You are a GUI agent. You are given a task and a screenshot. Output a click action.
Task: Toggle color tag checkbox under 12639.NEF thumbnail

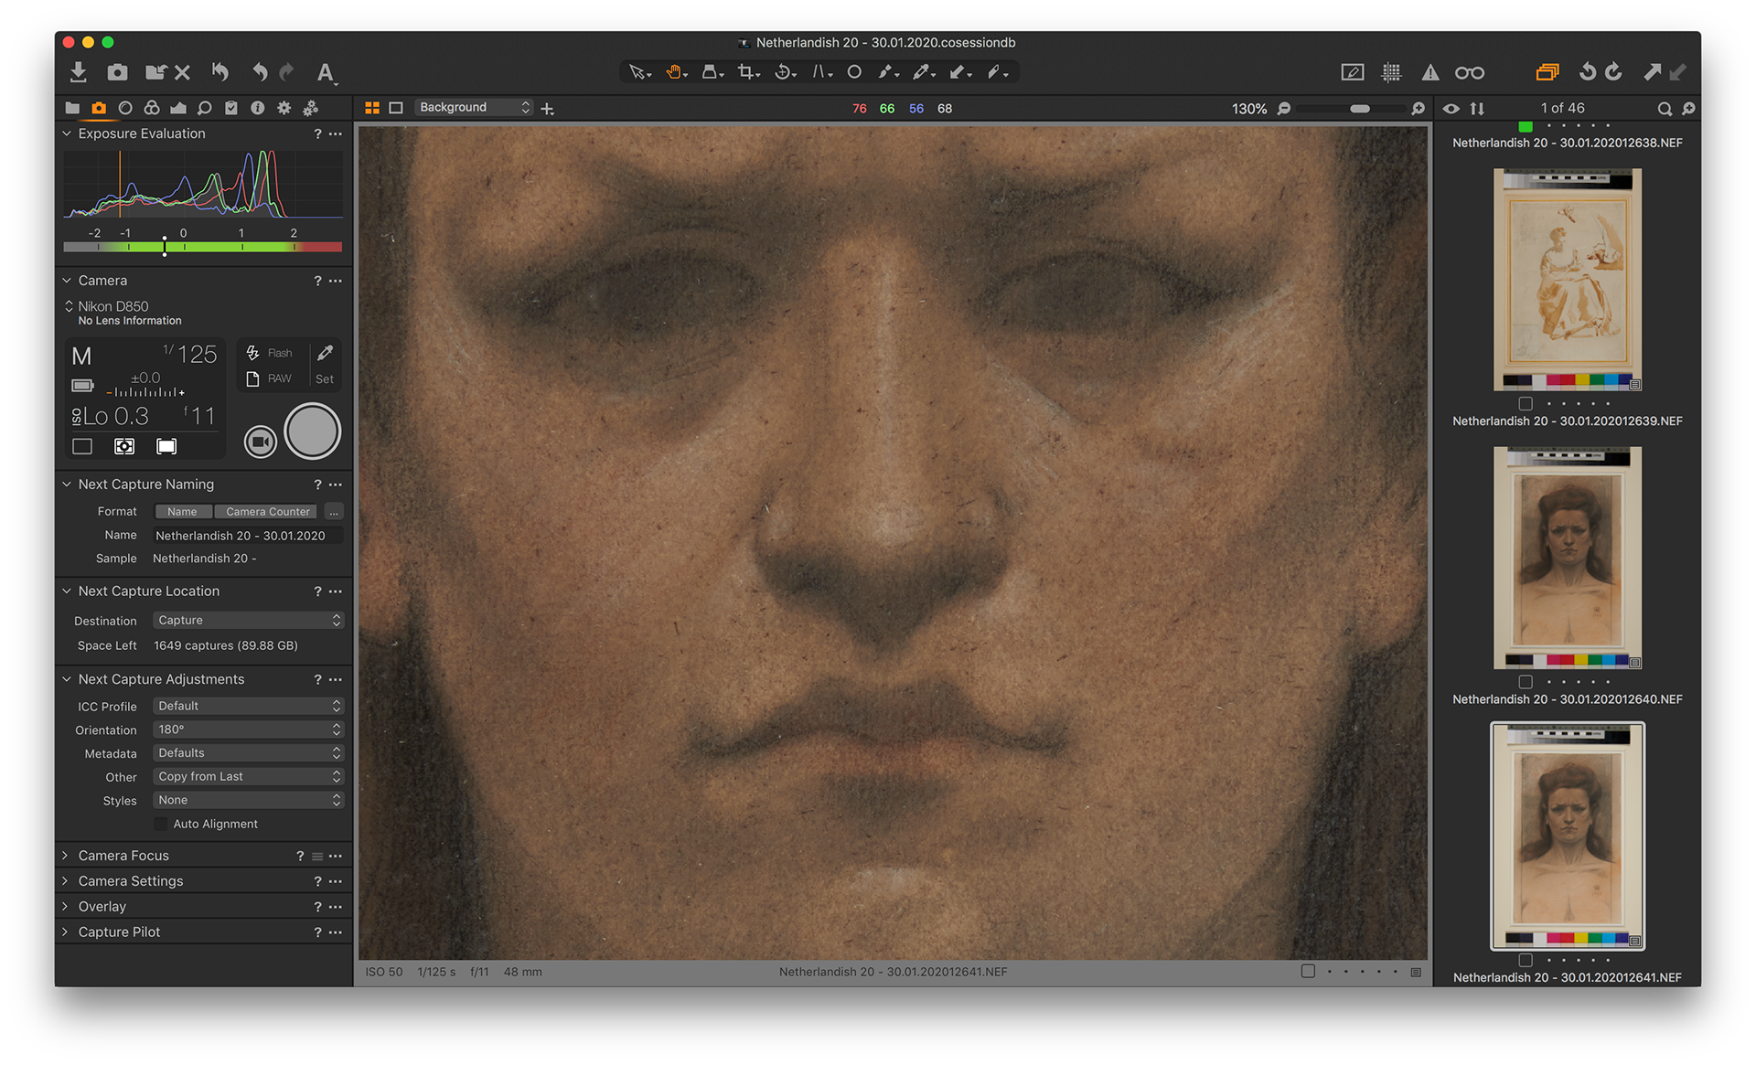point(1526,403)
